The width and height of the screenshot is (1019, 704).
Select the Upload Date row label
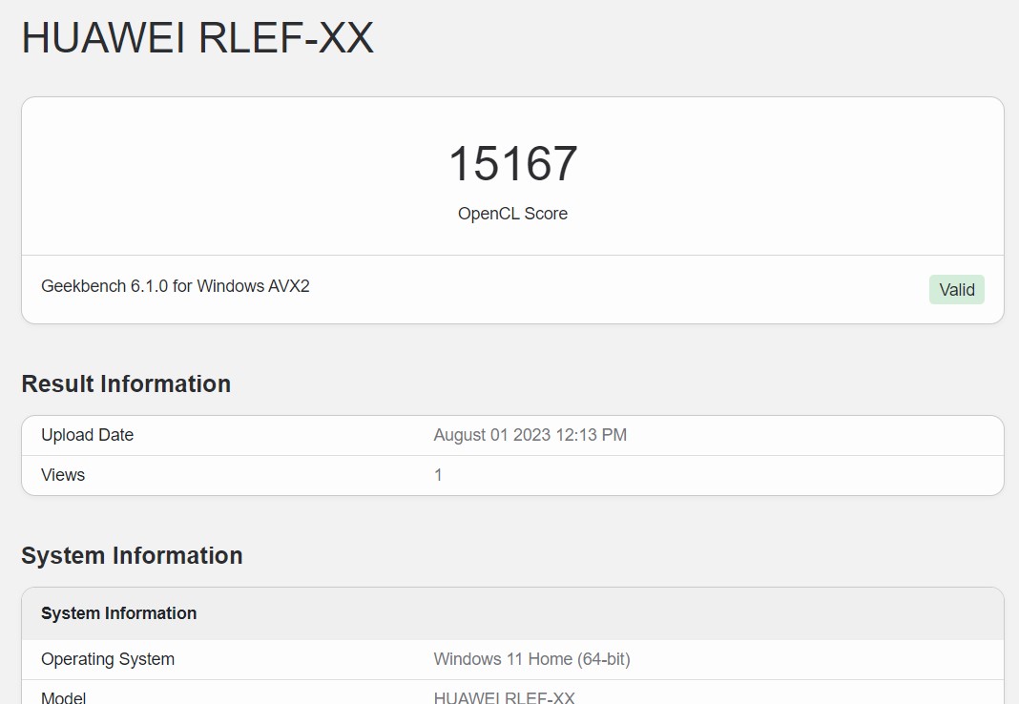(x=87, y=435)
